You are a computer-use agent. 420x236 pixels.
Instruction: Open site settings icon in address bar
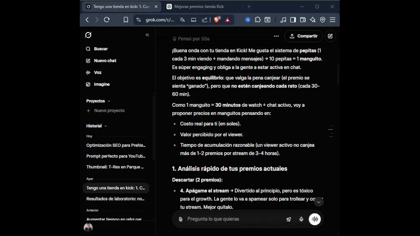click(x=138, y=20)
